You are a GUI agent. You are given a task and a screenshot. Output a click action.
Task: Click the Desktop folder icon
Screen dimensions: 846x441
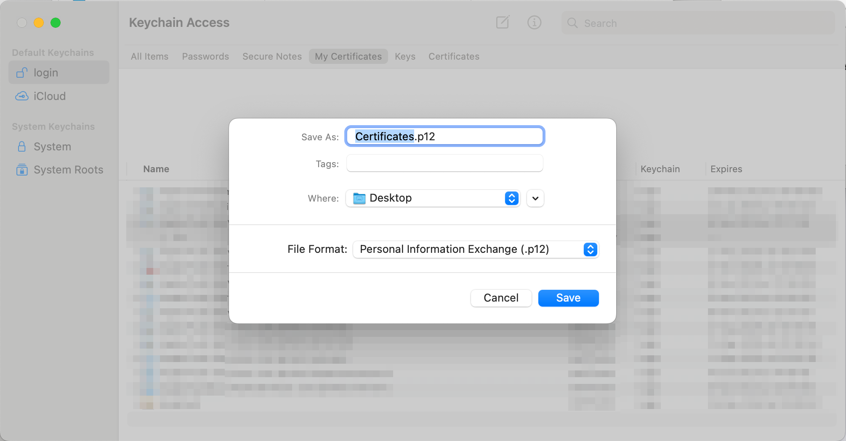click(x=359, y=198)
